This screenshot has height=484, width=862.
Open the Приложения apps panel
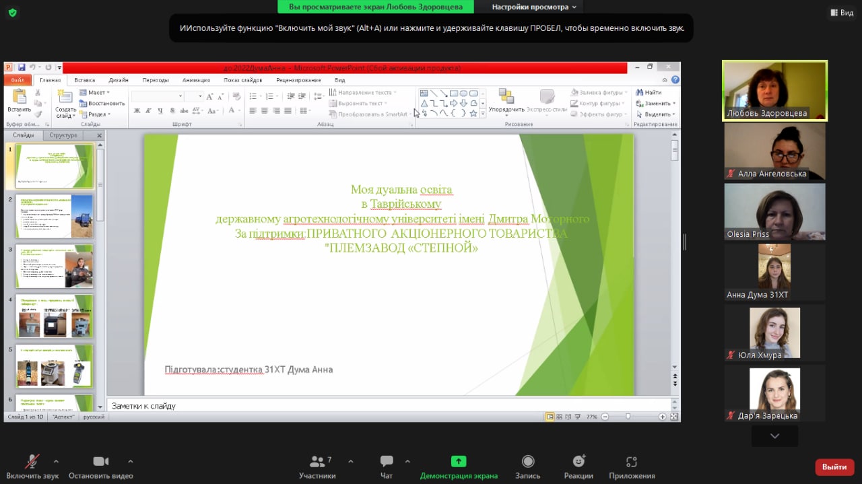click(x=631, y=466)
